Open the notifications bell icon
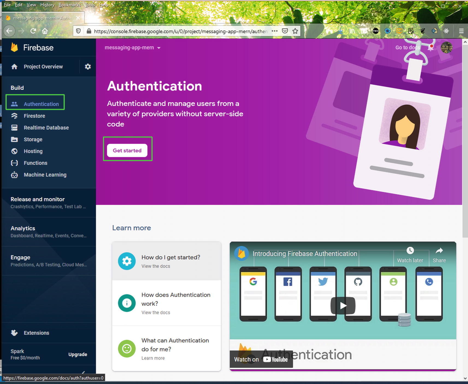This screenshot has height=384, width=468. coord(431,48)
